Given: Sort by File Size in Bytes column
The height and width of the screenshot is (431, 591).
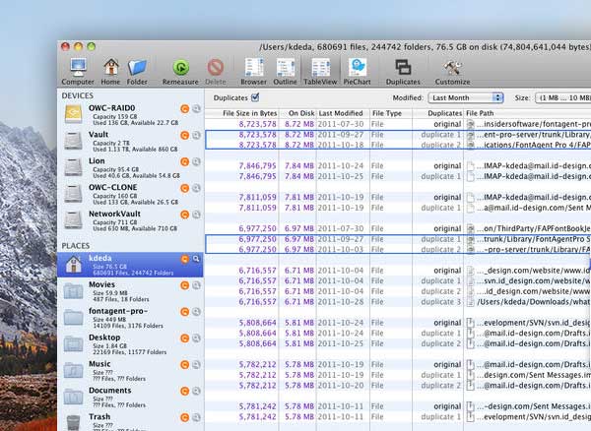Looking at the screenshot, I should [x=250, y=113].
